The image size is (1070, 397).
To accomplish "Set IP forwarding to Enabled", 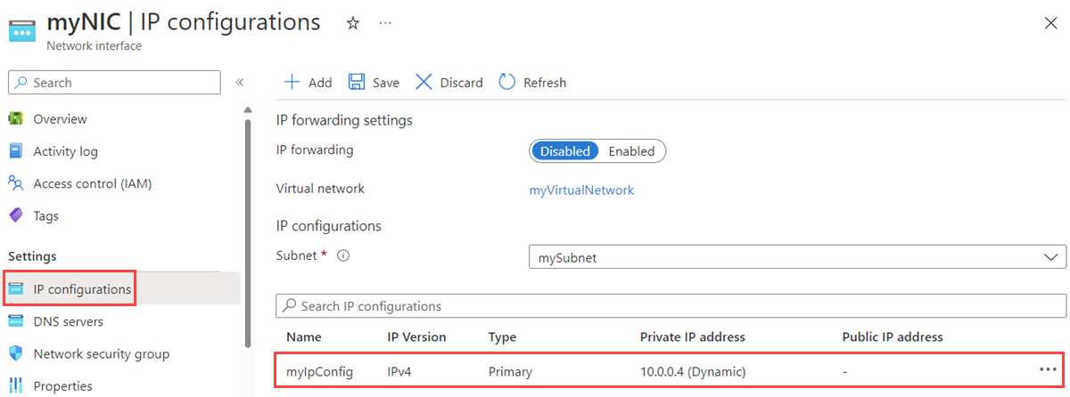I will point(631,151).
